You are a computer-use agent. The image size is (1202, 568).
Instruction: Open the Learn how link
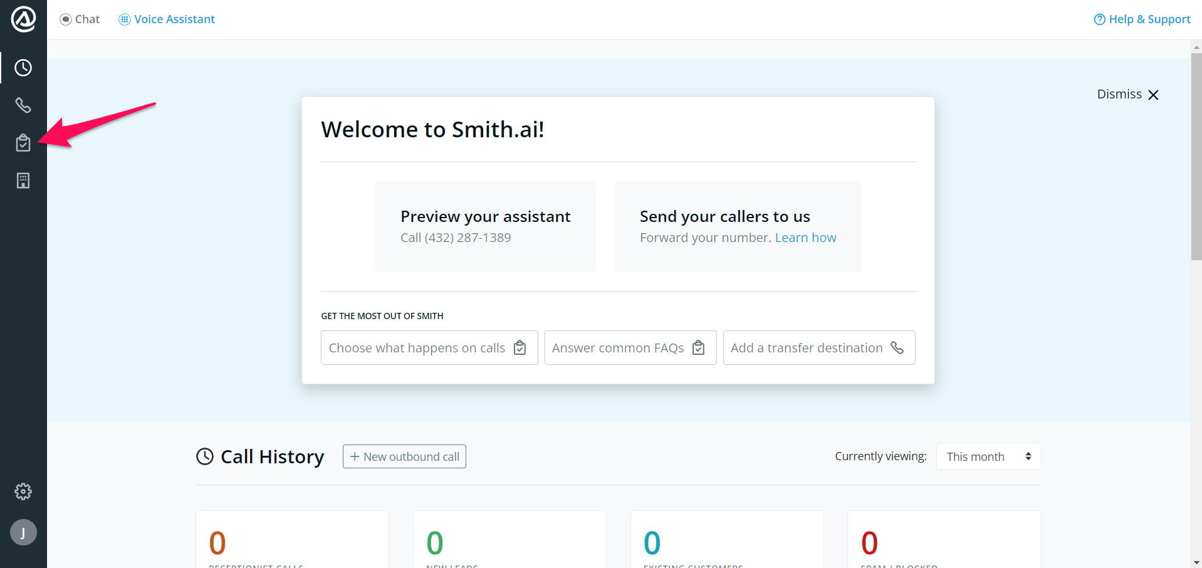click(x=805, y=238)
